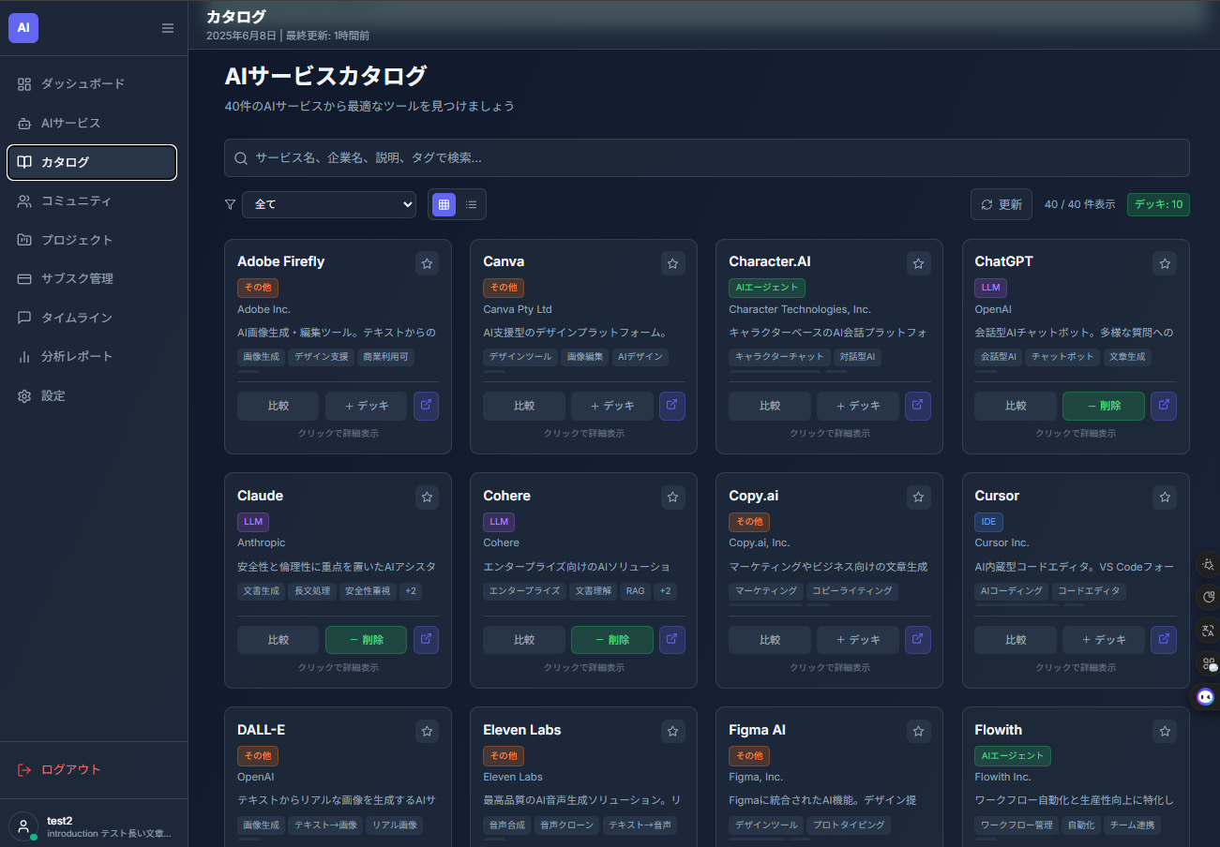Add Cursor to the deck
This screenshot has width=1220, height=847.
[x=1104, y=640]
